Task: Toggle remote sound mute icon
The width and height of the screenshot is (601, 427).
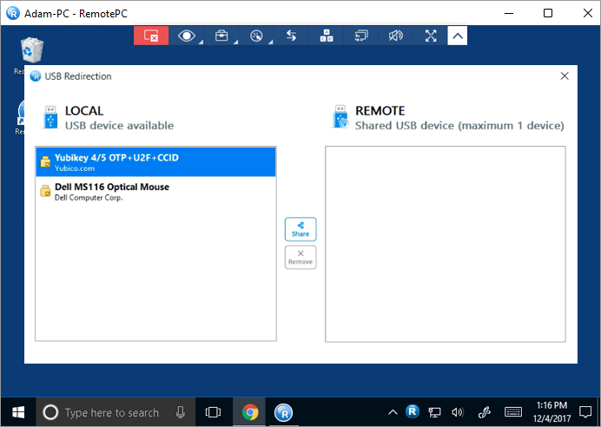Action: click(396, 36)
